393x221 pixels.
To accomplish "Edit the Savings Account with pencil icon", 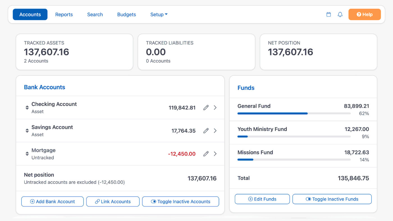I will tap(206, 131).
